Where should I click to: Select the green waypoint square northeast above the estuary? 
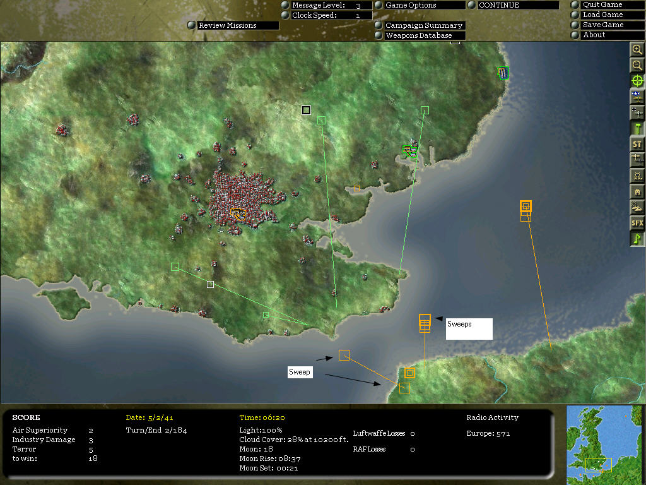425,110
